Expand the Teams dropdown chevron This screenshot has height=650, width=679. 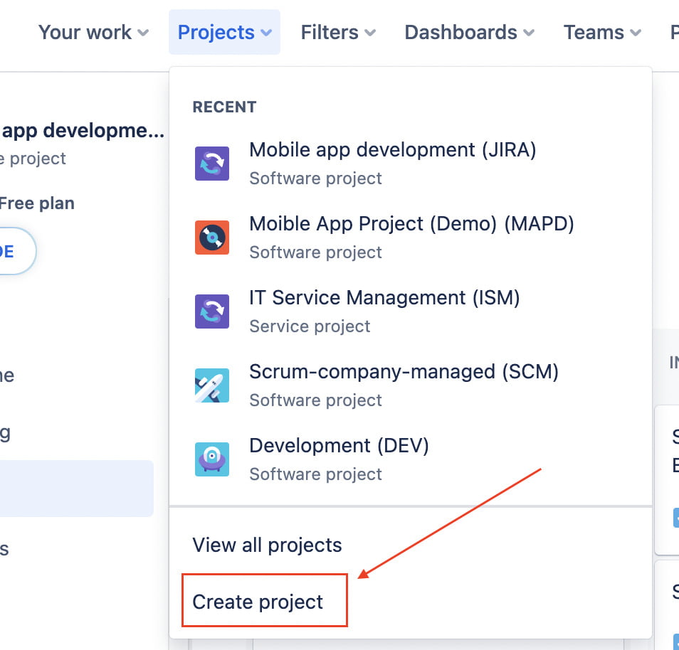[x=636, y=33]
